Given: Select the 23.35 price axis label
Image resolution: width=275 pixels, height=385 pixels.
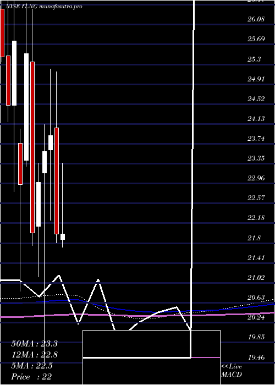Looking at the screenshot, I should tap(256, 158).
